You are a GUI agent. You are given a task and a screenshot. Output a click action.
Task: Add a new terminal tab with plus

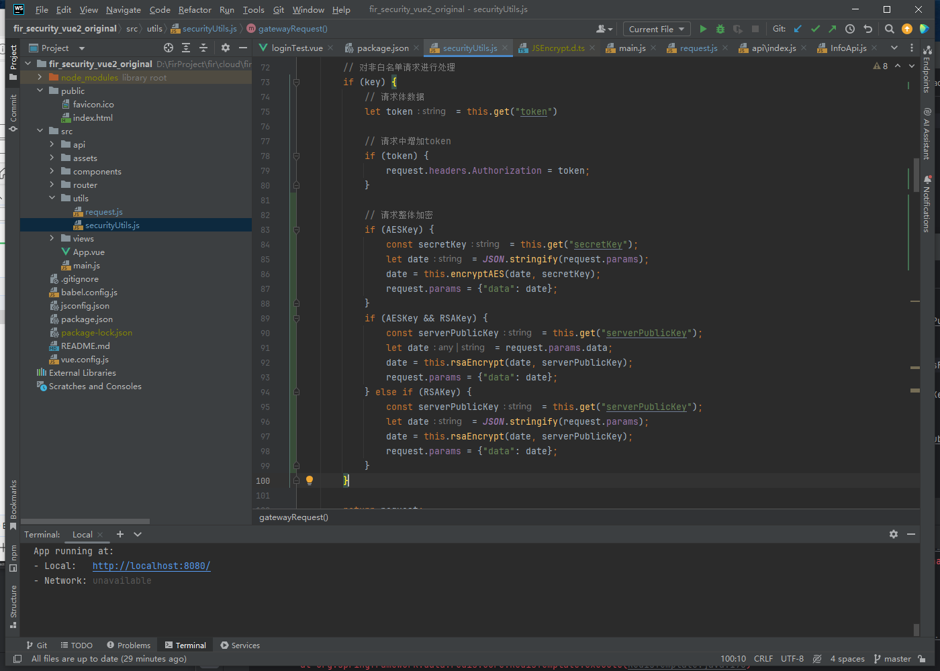pyautogui.click(x=120, y=534)
